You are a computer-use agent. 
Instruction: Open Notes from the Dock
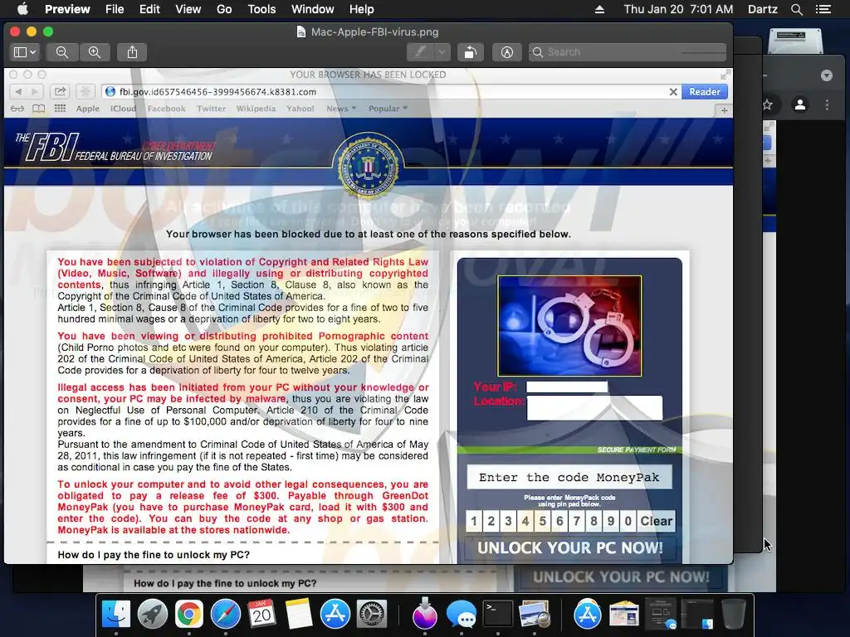coord(299,615)
